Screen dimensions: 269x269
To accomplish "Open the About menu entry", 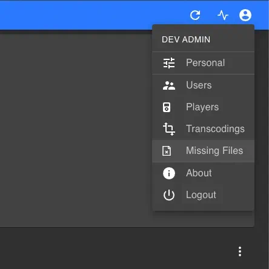I will pos(203,173).
